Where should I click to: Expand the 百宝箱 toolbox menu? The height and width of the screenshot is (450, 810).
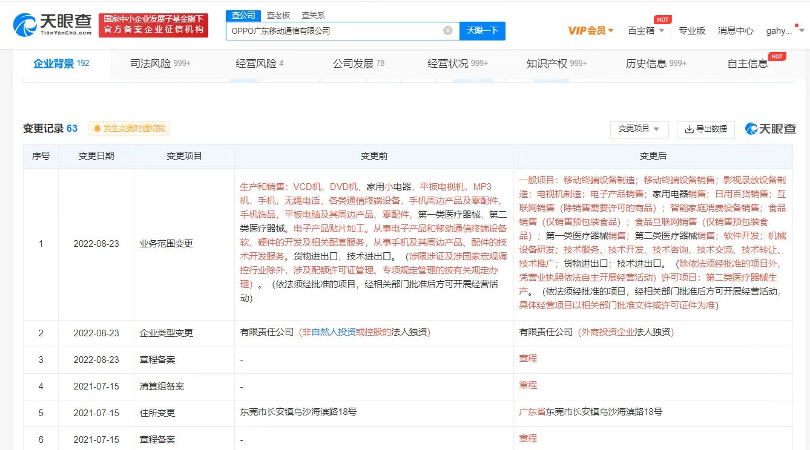point(646,31)
